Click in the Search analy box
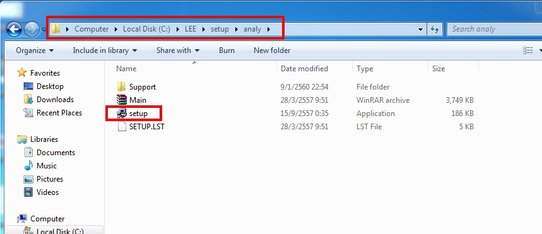 (x=494, y=30)
